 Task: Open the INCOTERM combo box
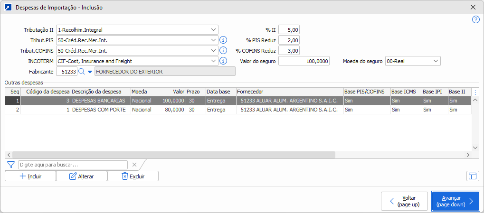point(212,61)
